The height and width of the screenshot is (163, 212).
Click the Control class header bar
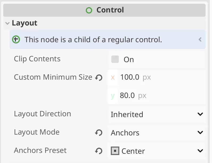(104, 10)
